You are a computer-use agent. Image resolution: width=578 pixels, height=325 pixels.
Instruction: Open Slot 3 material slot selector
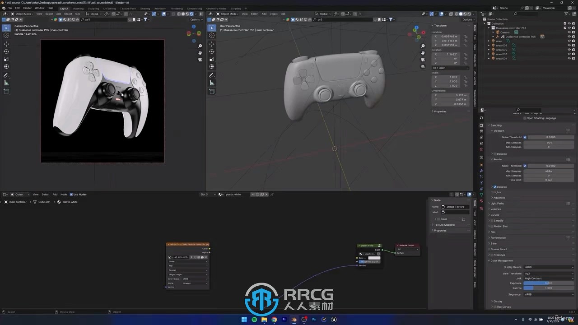[x=208, y=195]
